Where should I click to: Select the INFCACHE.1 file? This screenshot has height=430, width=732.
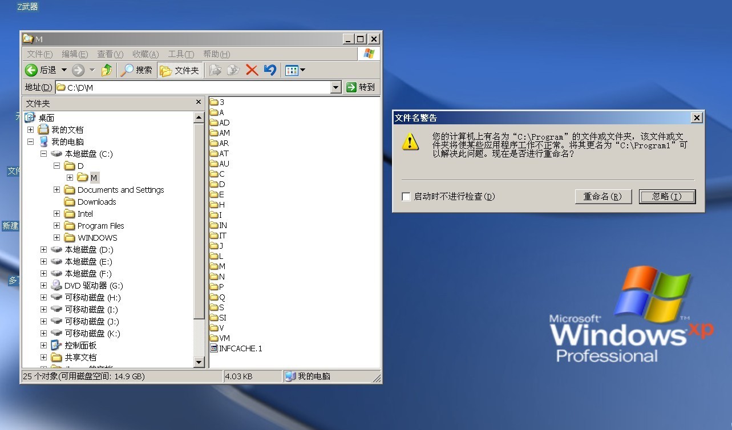[x=236, y=348]
